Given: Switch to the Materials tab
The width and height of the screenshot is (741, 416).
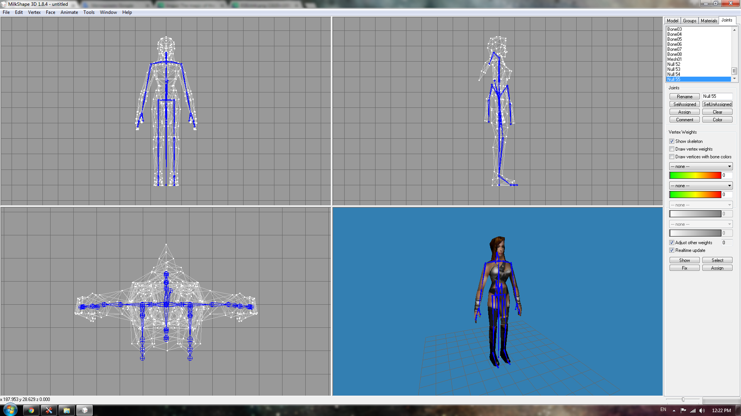Looking at the screenshot, I should point(709,21).
